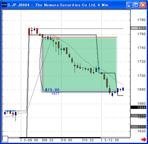Click the 09:32 time axis label
This screenshot has width=148, height=144.
click(x=48, y=140)
